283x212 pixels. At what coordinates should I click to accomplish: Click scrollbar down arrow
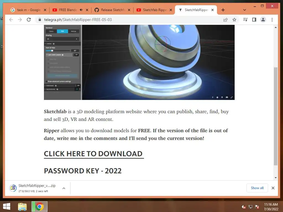pos(276,177)
